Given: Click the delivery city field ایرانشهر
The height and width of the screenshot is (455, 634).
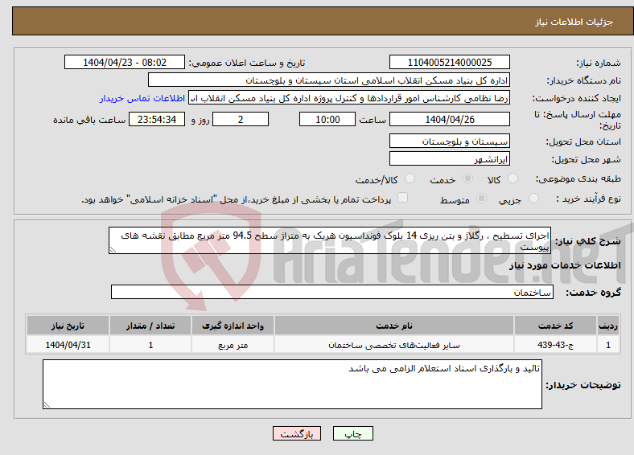Looking at the screenshot, I should [450, 158].
